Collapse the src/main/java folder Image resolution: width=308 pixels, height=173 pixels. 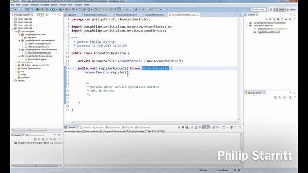coord(16,31)
